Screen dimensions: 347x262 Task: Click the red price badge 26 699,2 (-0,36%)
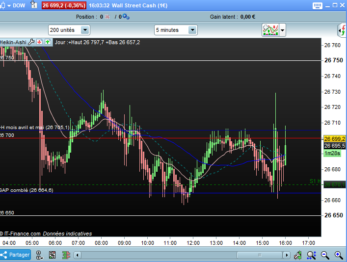pos(64,5)
